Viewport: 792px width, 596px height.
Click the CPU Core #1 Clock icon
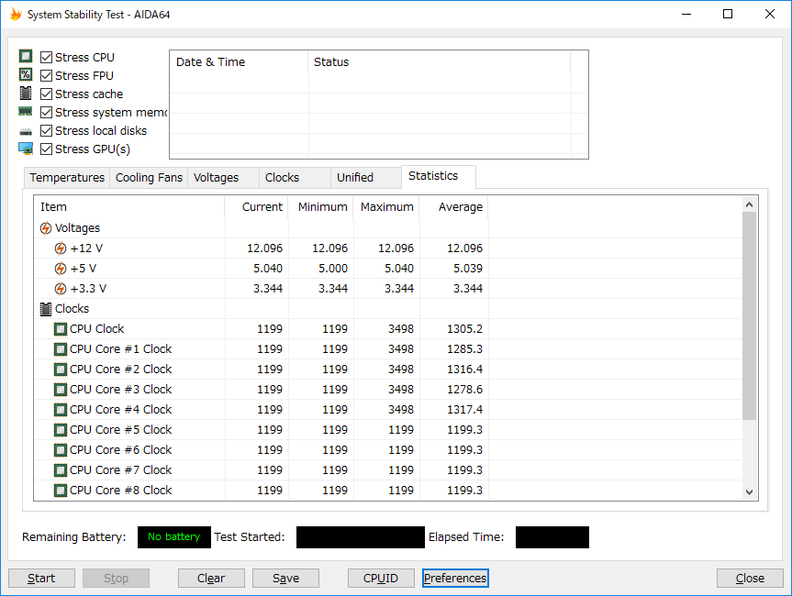(x=60, y=349)
